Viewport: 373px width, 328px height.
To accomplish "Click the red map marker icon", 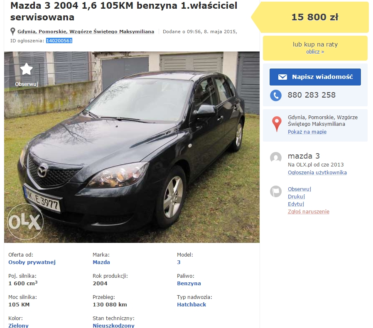I will pos(277,124).
